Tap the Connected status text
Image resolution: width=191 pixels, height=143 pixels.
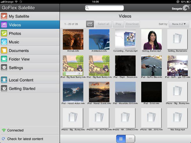15,130
